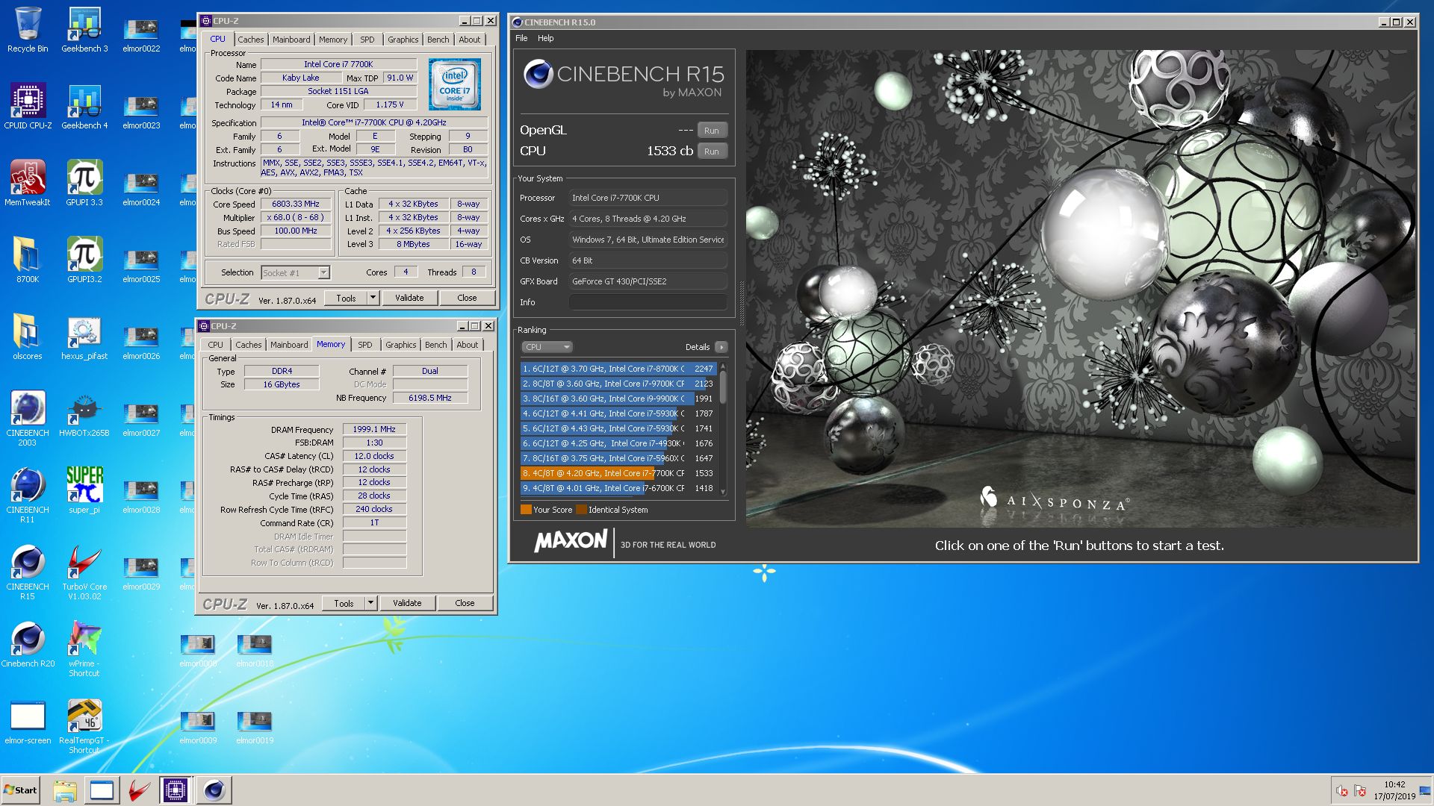Click the Intel Core i7 logo in CPU-Z
1434x806 pixels.
pos(455,84)
